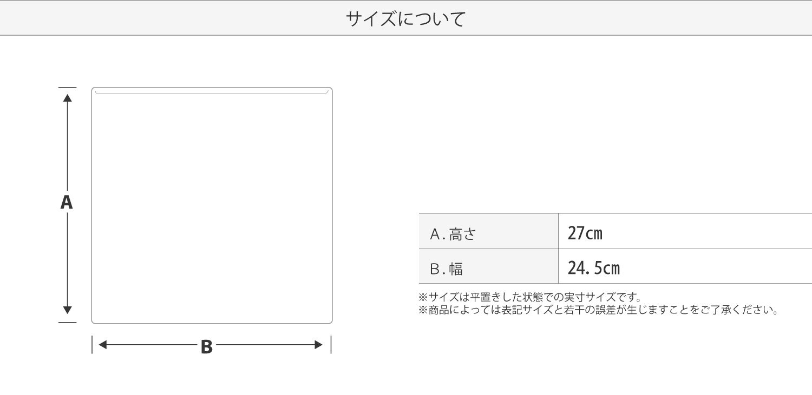The width and height of the screenshot is (812, 395).
Task: Select the "B. 幅" table cell
Action: 488,268
